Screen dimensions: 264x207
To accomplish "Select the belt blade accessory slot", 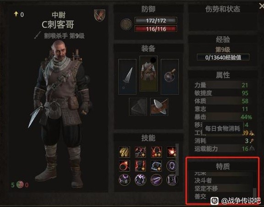I will pyautogui.click(x=159, y=107).
